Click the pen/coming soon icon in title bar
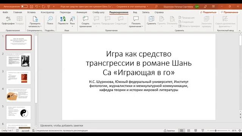This screenshot has height=136, width=242. coord(205,7)
